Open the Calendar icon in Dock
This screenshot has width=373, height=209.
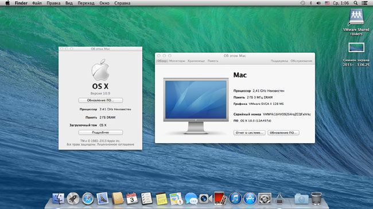pos(132,199)
